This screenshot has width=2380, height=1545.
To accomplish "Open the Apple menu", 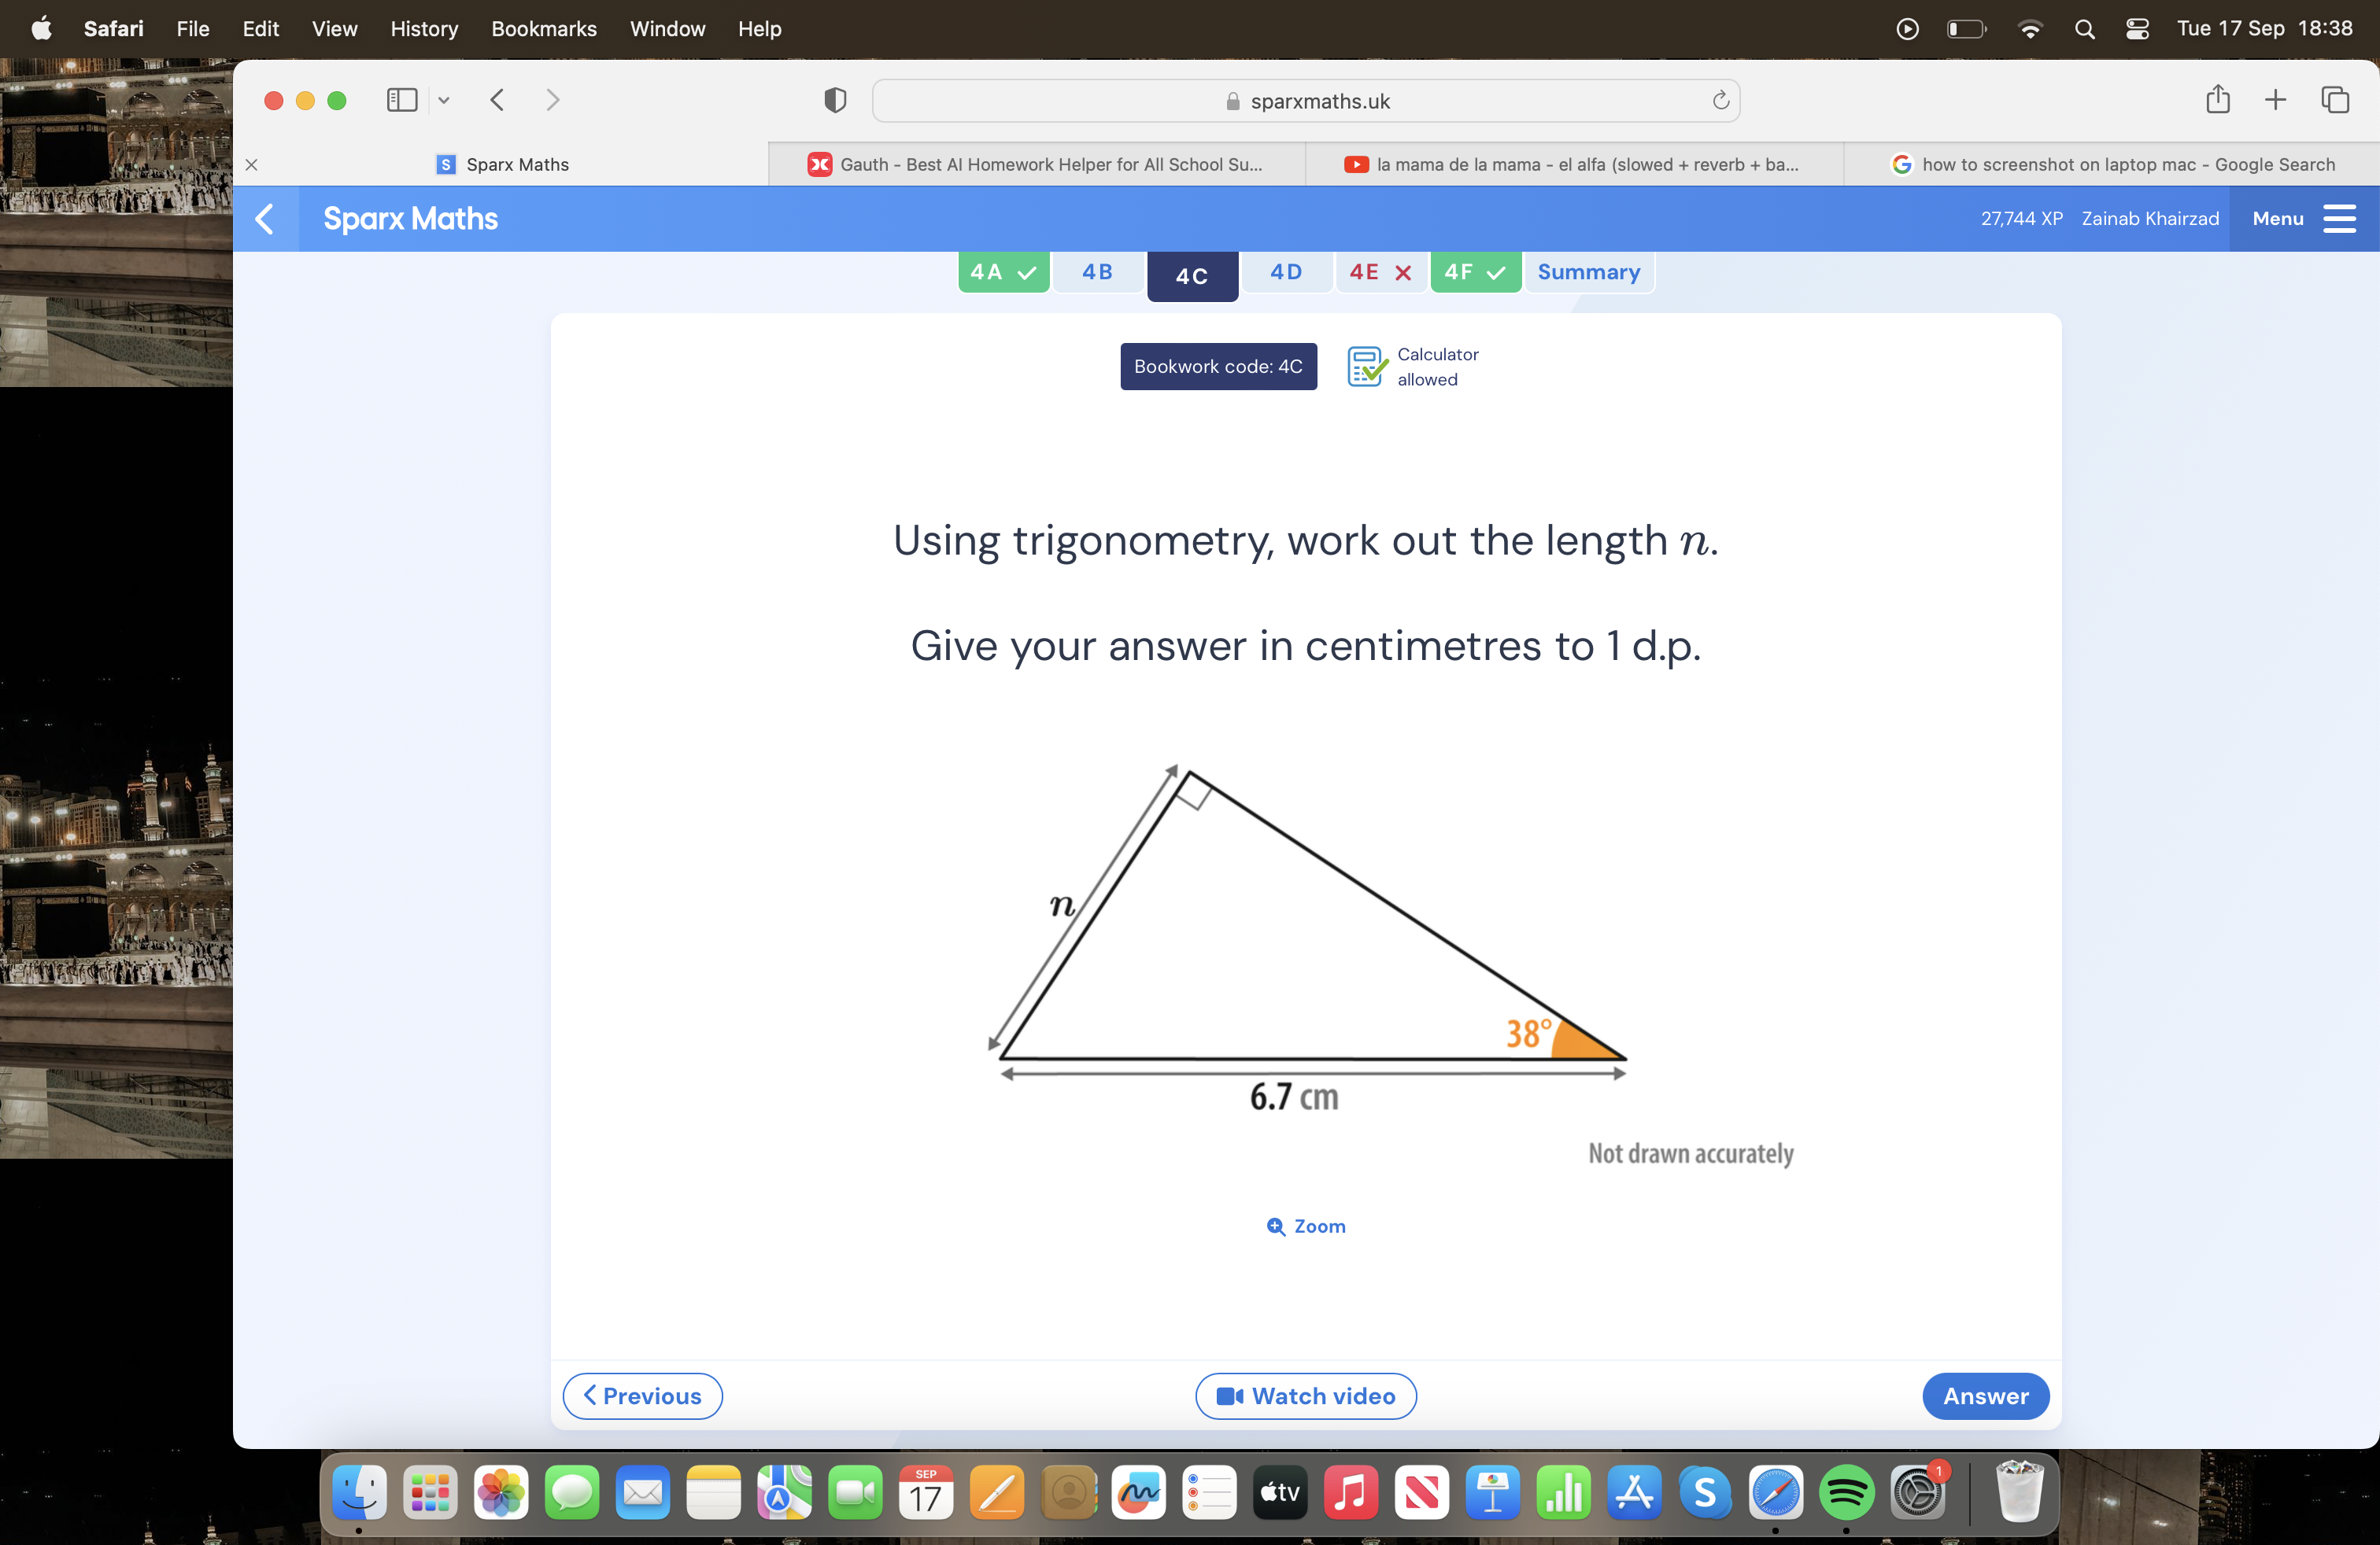I will click(42, 29).
